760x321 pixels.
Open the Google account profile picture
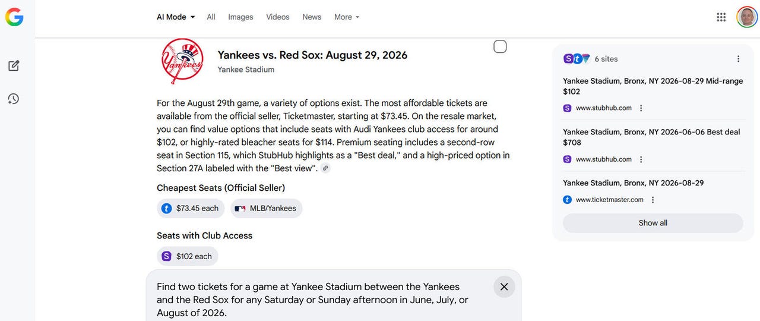tap(747, 17)
